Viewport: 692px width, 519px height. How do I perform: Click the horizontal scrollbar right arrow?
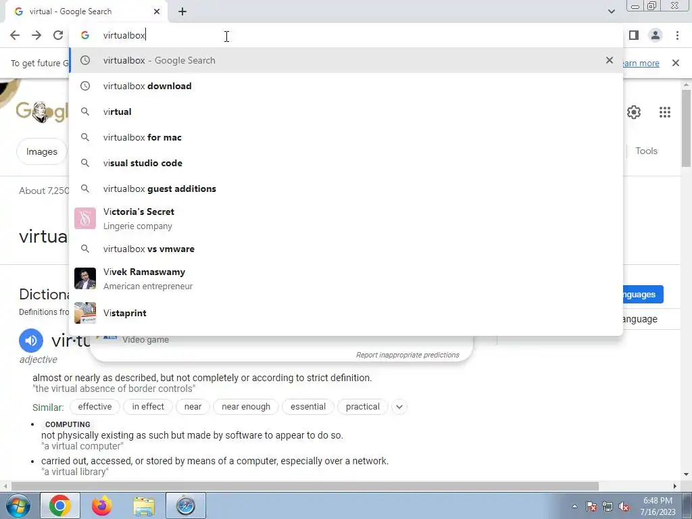click(675, 486)
